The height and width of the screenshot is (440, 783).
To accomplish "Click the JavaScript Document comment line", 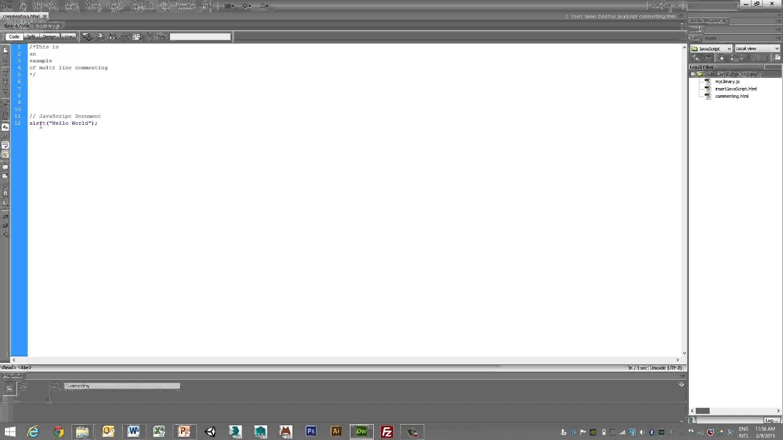I will pos(65,116).
